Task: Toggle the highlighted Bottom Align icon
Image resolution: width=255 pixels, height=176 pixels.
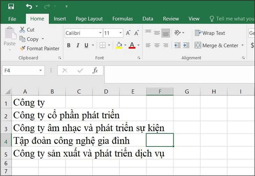Action: click(x=166, y=33)
